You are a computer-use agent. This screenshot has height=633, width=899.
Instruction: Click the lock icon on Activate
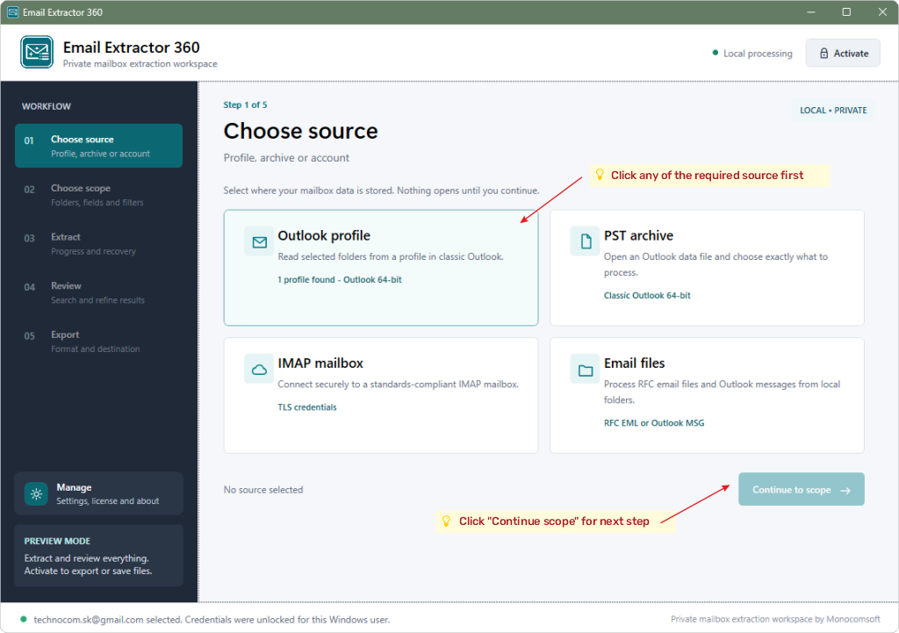823,54
